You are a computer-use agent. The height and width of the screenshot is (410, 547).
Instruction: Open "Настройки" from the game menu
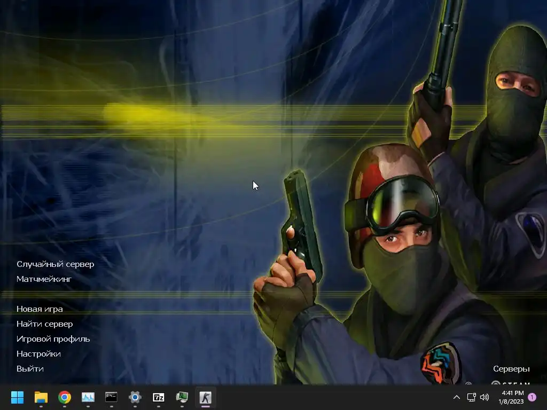click(38, 354)
